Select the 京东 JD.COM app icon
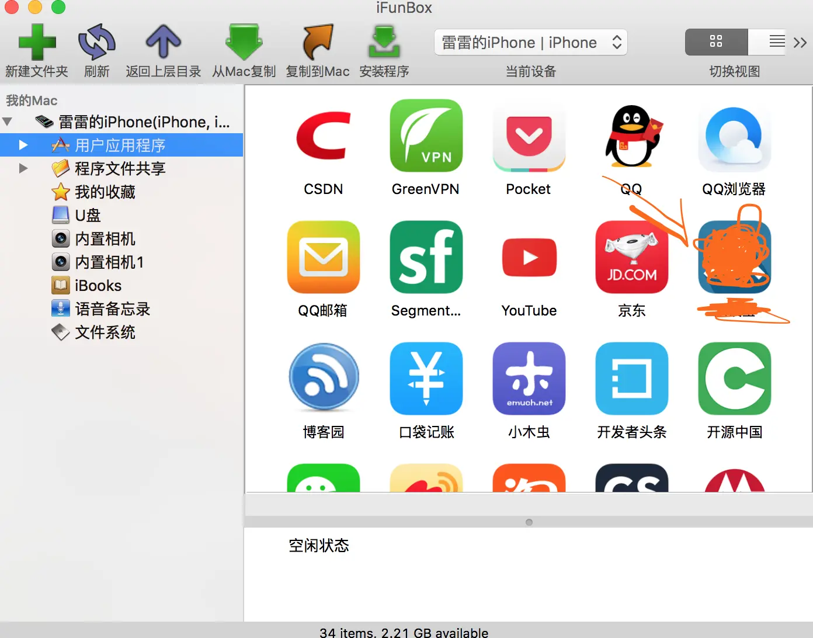Screen dimensions: 813x638 tap(632, 257)
